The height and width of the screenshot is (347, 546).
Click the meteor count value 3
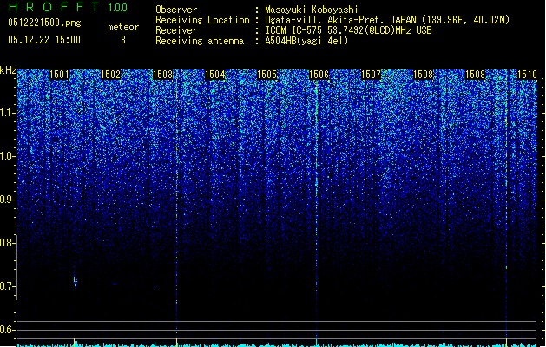coord(123,40)
